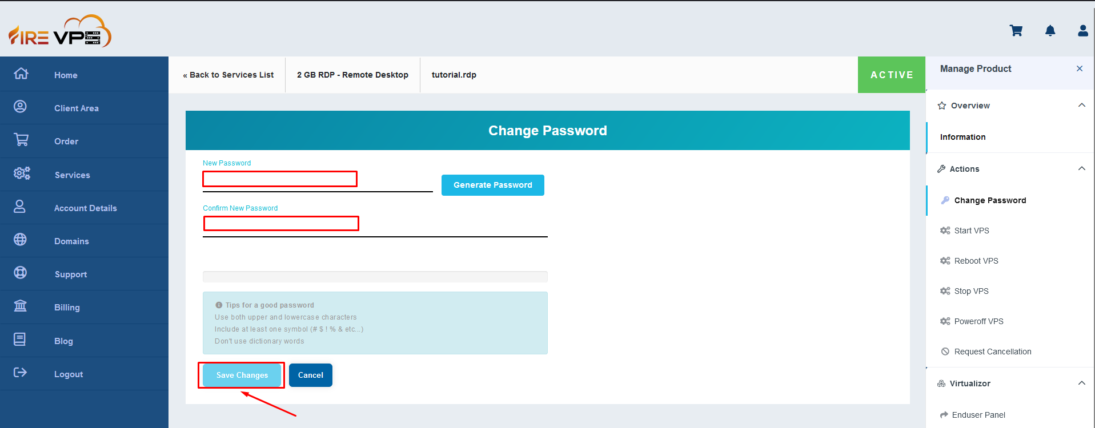
Task: Click the gears icon beside Stop VPS
Action: tap(945, 291)
